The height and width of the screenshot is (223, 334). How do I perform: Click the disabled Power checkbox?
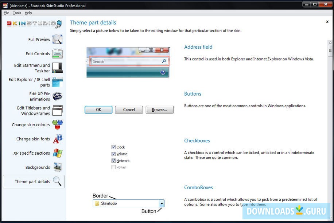(x=113, y=167)
